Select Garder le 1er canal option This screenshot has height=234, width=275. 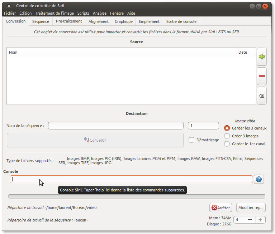tap(227, 144)
